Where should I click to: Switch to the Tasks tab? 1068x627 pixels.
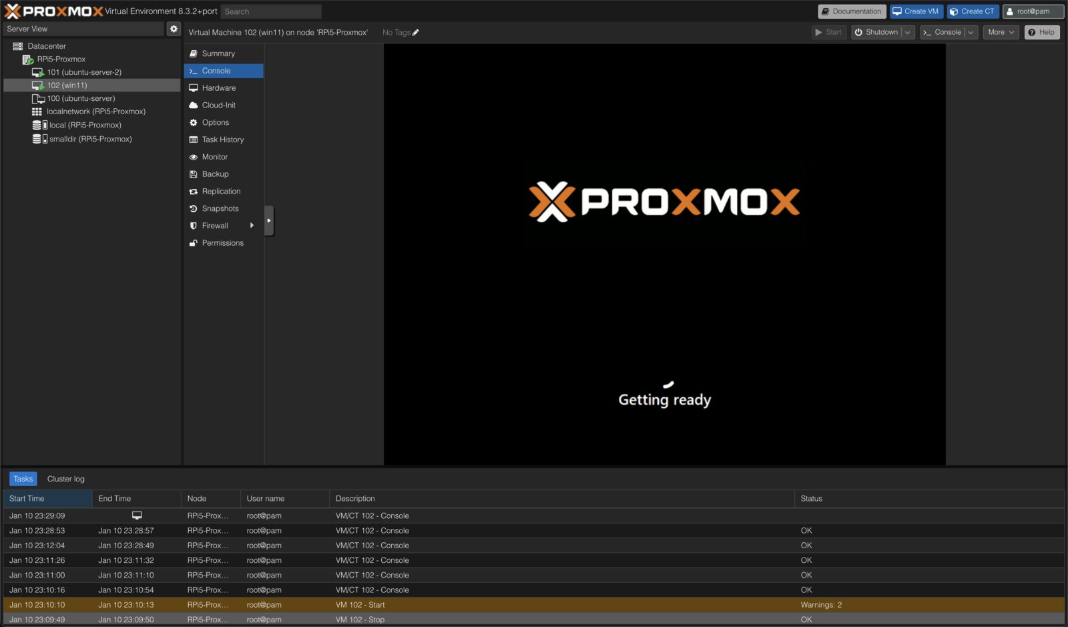coord(23,479)
